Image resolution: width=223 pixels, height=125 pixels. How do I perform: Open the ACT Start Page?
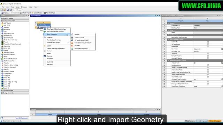coord(49,13)
